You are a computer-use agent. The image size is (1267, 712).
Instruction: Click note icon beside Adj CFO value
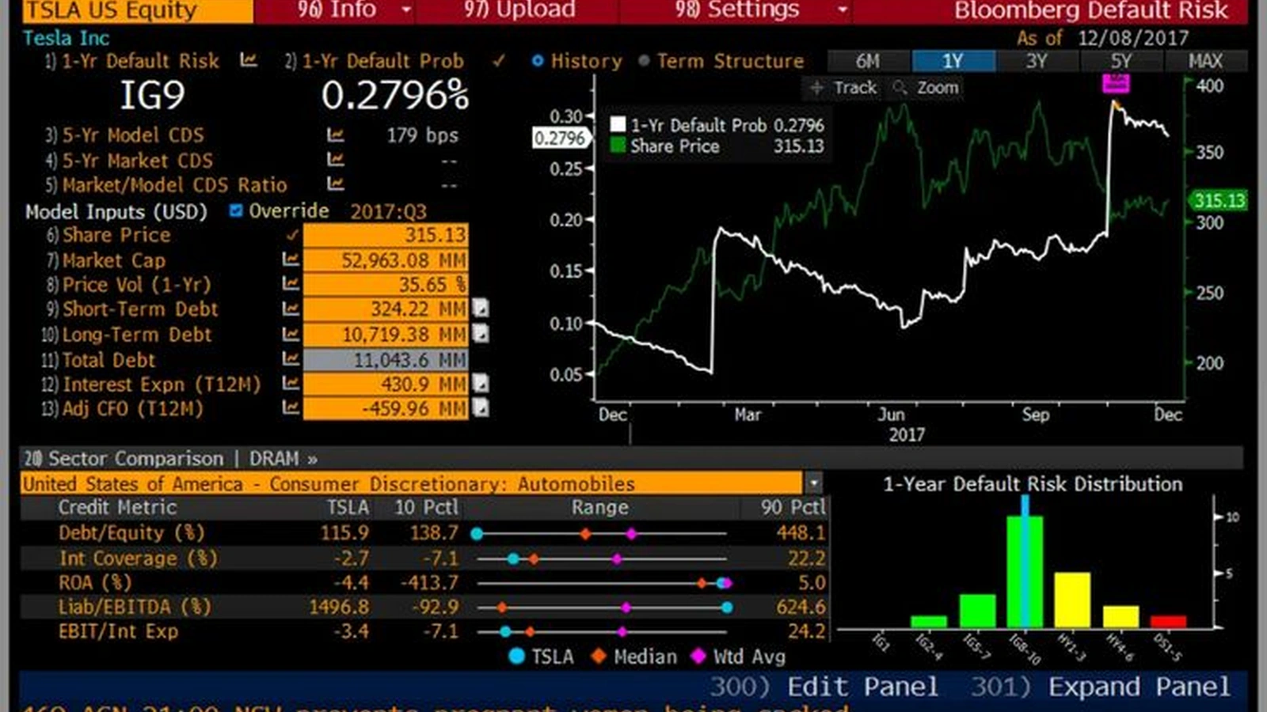pos(481,408)
